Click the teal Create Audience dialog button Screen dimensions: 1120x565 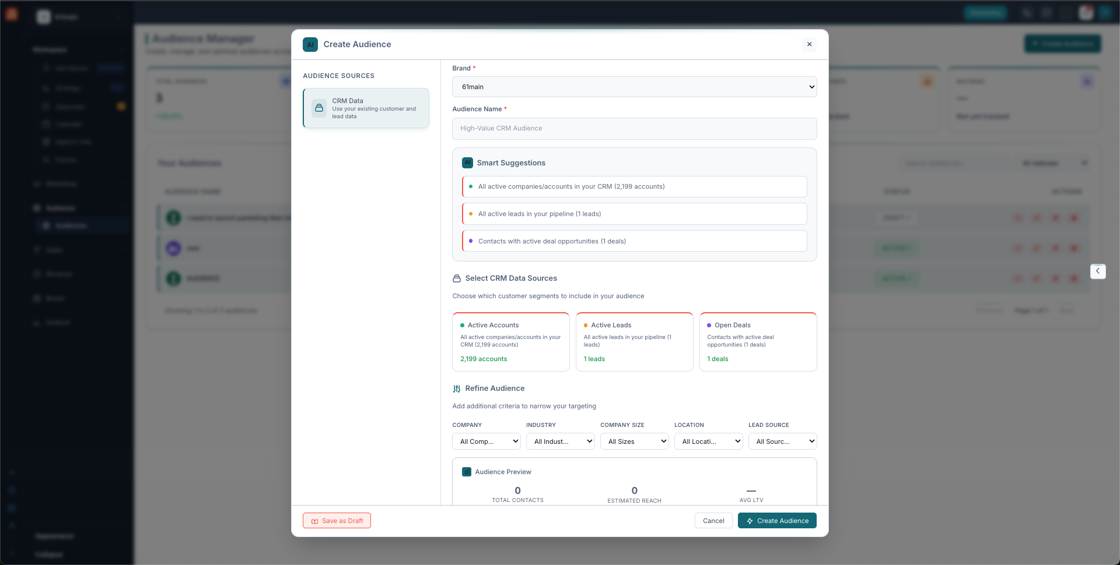pos(777,521)
